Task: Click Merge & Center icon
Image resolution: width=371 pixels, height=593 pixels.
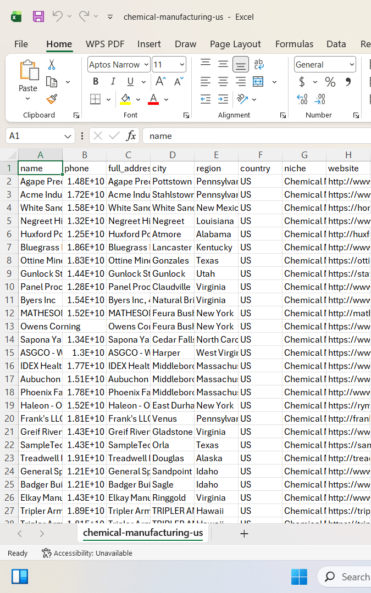Action: point(258,82)
